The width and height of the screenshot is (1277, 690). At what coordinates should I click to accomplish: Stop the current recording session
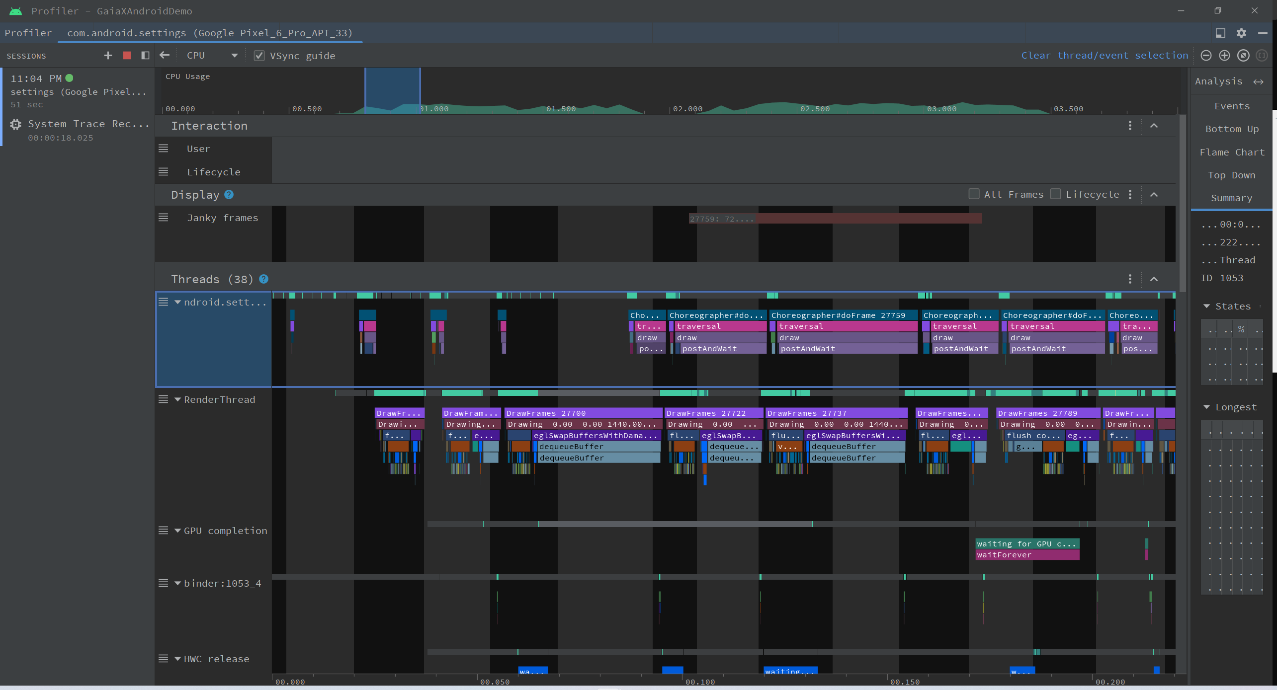pyautogui.click(x=127, y=56)
